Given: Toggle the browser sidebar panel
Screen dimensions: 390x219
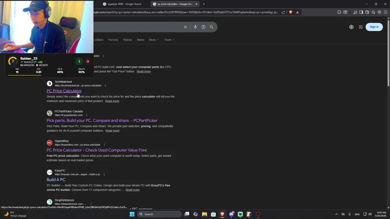Looking at the screenshot, I should pyautogui.click(x=361, y=12).
